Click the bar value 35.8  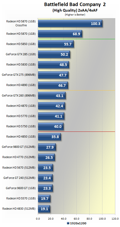(x=55, y=137)
